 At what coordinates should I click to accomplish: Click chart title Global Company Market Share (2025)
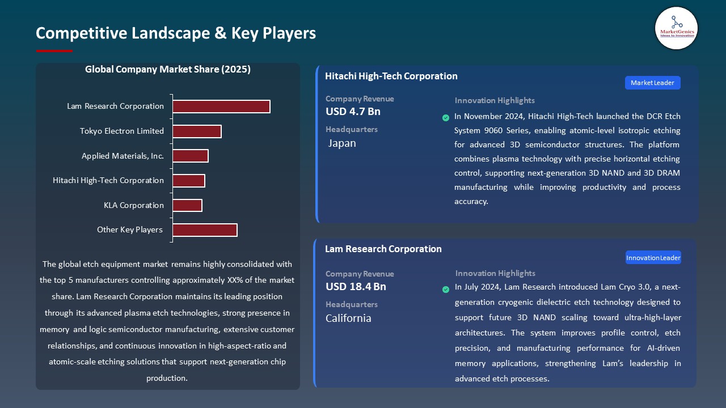168,70
